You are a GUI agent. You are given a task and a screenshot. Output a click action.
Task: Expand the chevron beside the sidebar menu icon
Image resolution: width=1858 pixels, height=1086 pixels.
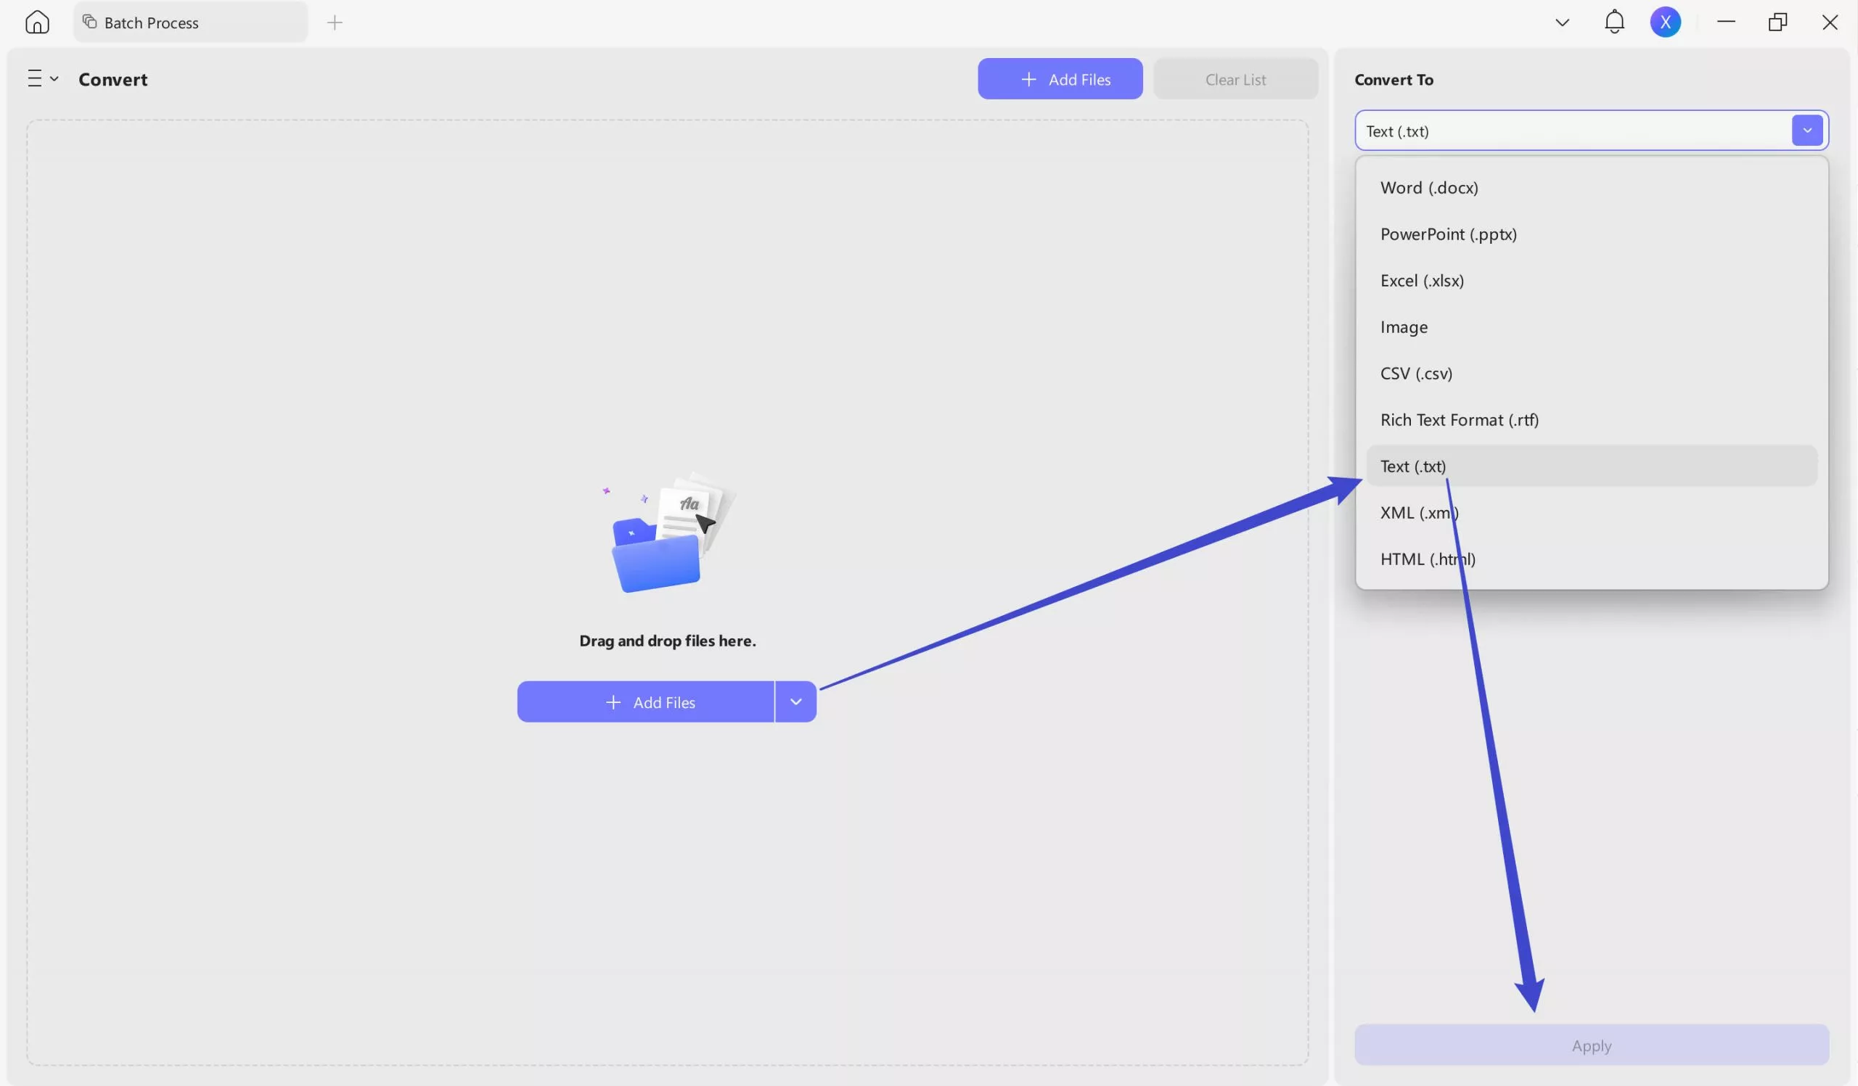point(54,78)
